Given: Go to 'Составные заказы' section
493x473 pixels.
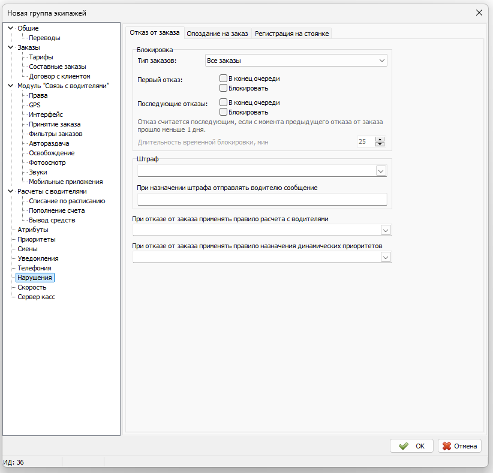Looking at the screenshot, I should pos(58,67).
